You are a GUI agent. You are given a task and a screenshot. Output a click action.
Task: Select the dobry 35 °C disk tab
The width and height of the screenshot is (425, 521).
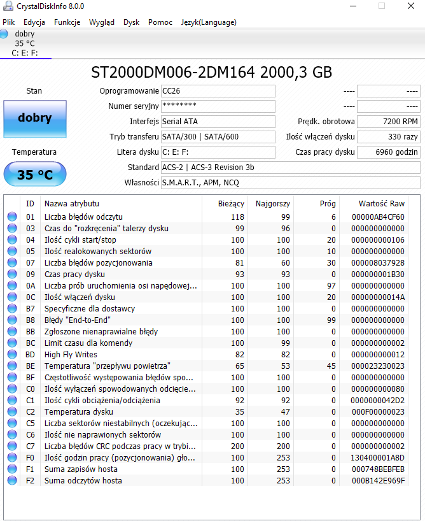click(25, 43)
